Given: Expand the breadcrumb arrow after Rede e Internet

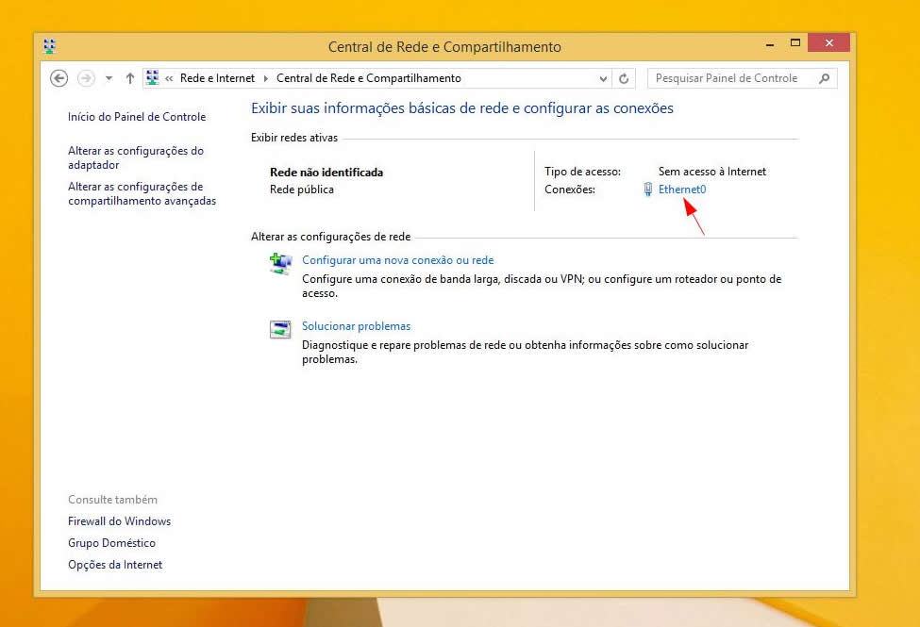Looking at the screenshot, I should 266,78.
